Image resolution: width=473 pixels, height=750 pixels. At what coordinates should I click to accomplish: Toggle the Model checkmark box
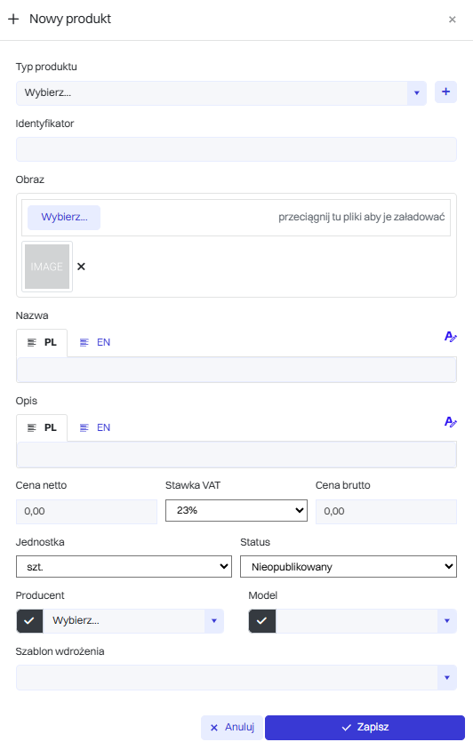262,621
